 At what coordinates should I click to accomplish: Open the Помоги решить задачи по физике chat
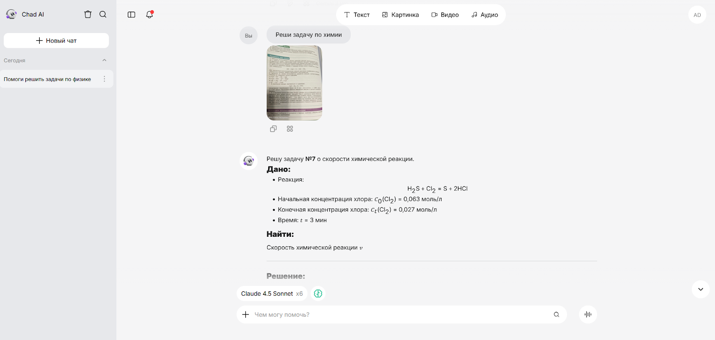[x=47, y=79]
